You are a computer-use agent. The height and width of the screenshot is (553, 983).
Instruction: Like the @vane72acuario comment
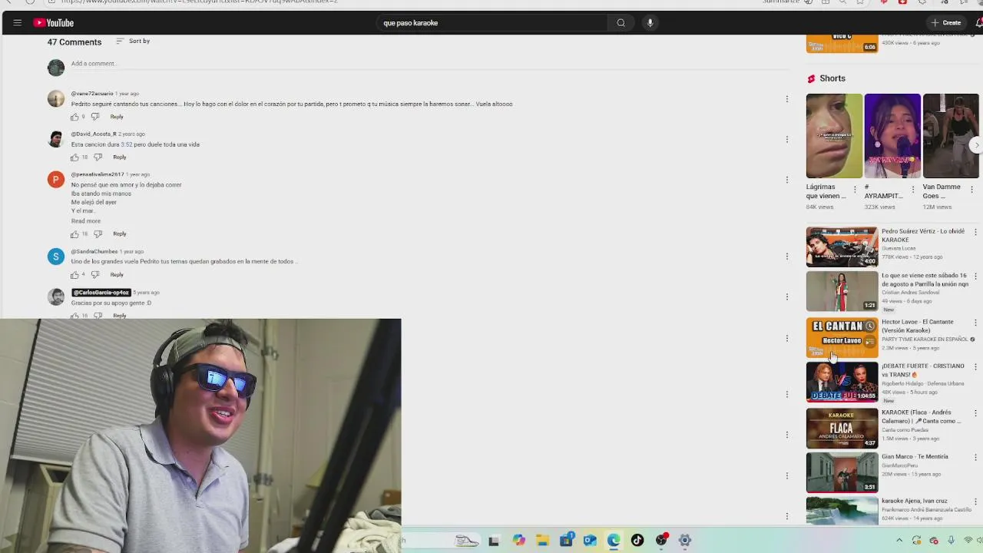point(74,117)
